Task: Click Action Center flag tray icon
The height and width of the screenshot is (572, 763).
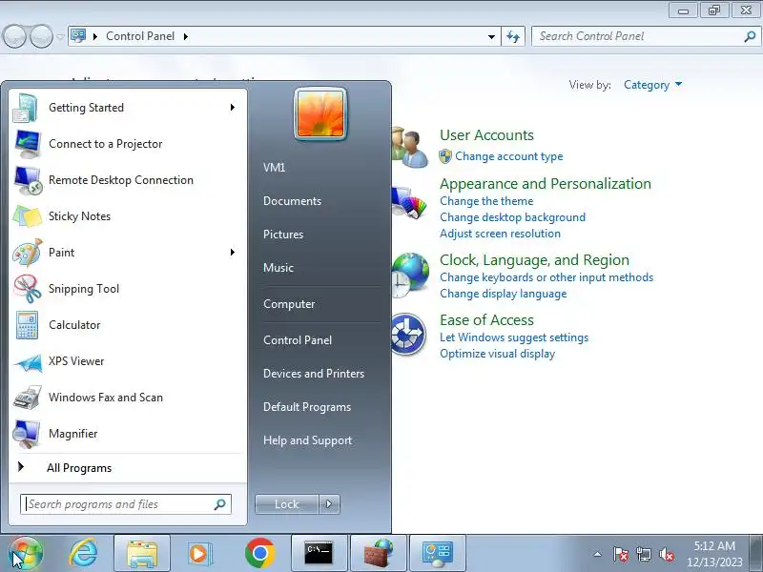Action: click(620, 554)
